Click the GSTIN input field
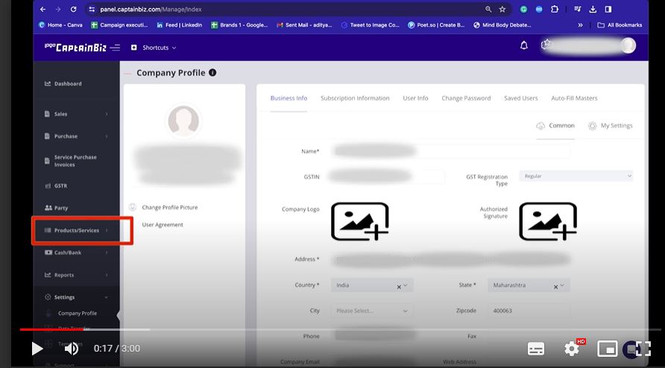This screenshot has width=665, height=368. tap(388, 177)
